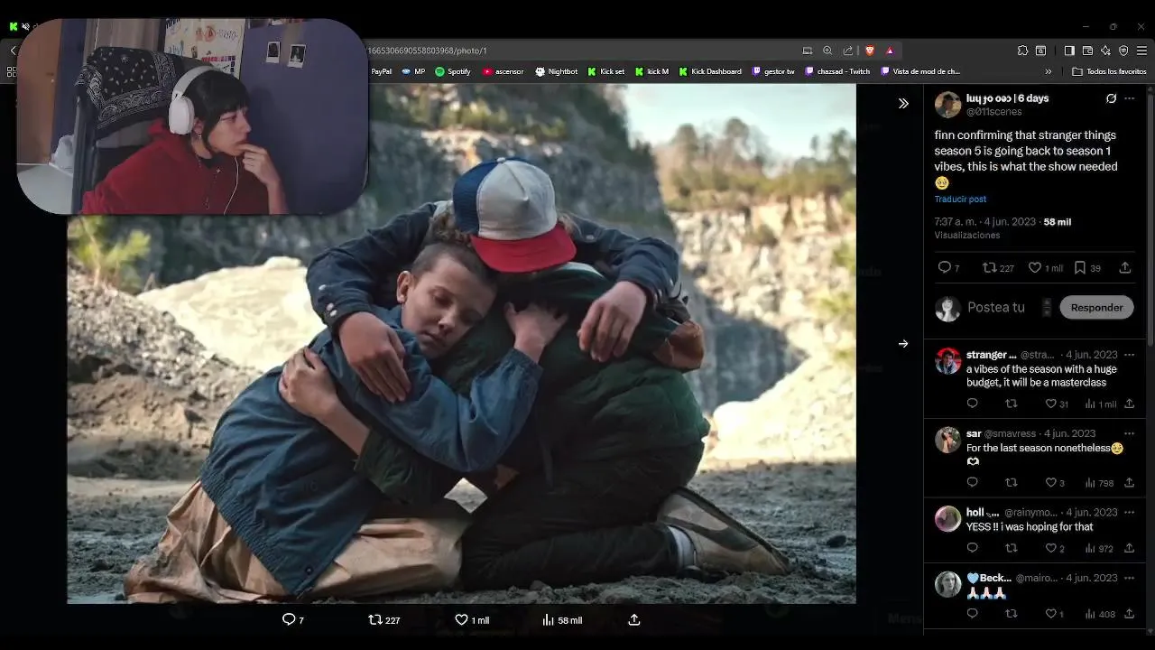The width and height of the screenshot is (1155, 650).
Task: Share this page icon in address bar
Action: click(848, 51)
